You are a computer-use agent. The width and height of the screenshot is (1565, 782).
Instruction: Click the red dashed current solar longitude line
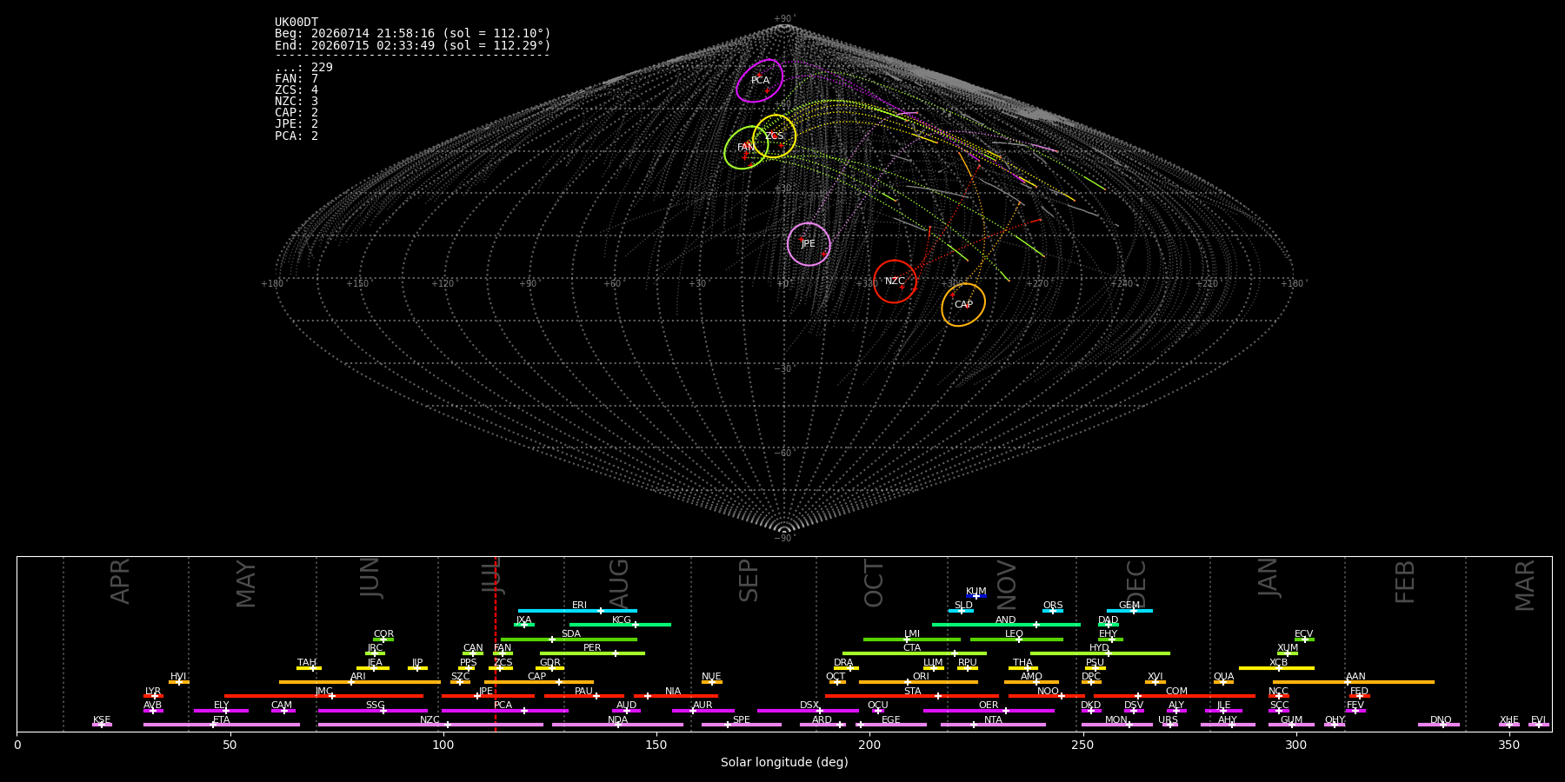click(496, 643)
